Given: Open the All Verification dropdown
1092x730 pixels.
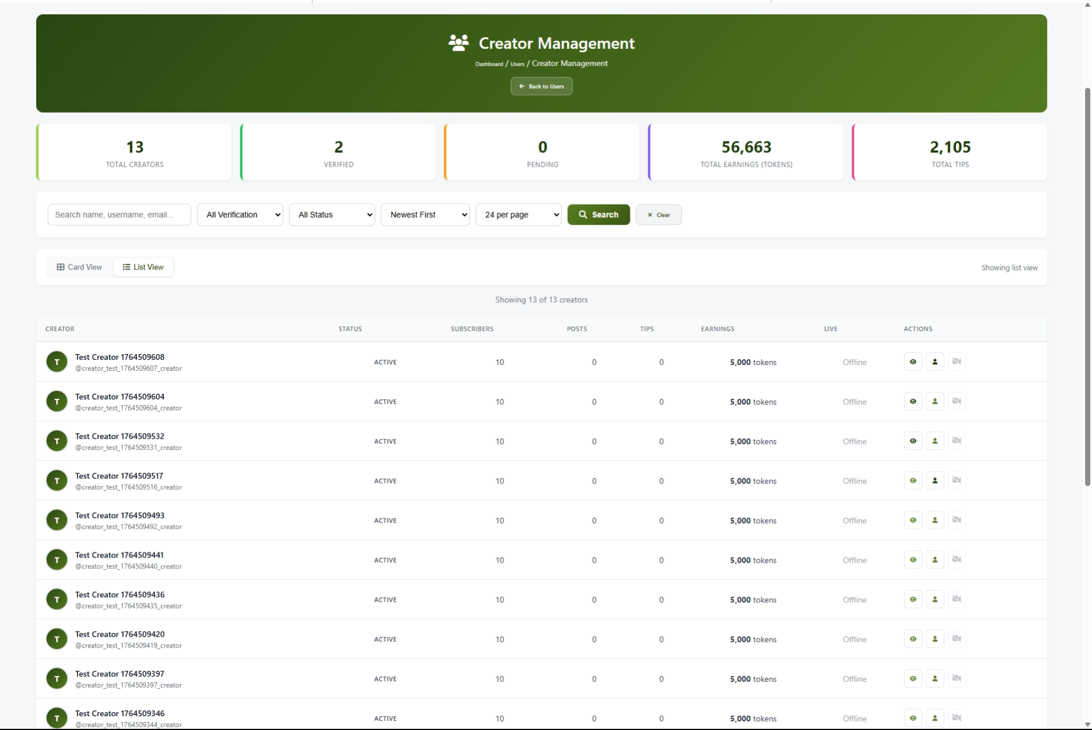Looking at the screenshot, I should pyautogui.click(x=240, y=215).
